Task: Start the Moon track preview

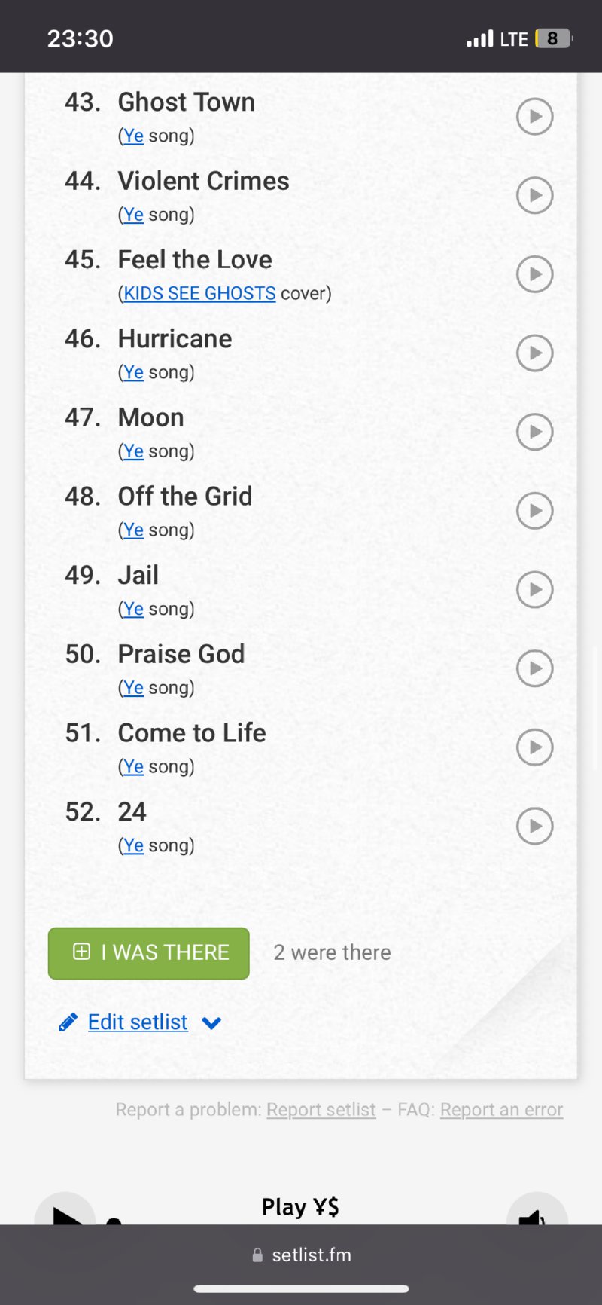Action: pos(534,432)
